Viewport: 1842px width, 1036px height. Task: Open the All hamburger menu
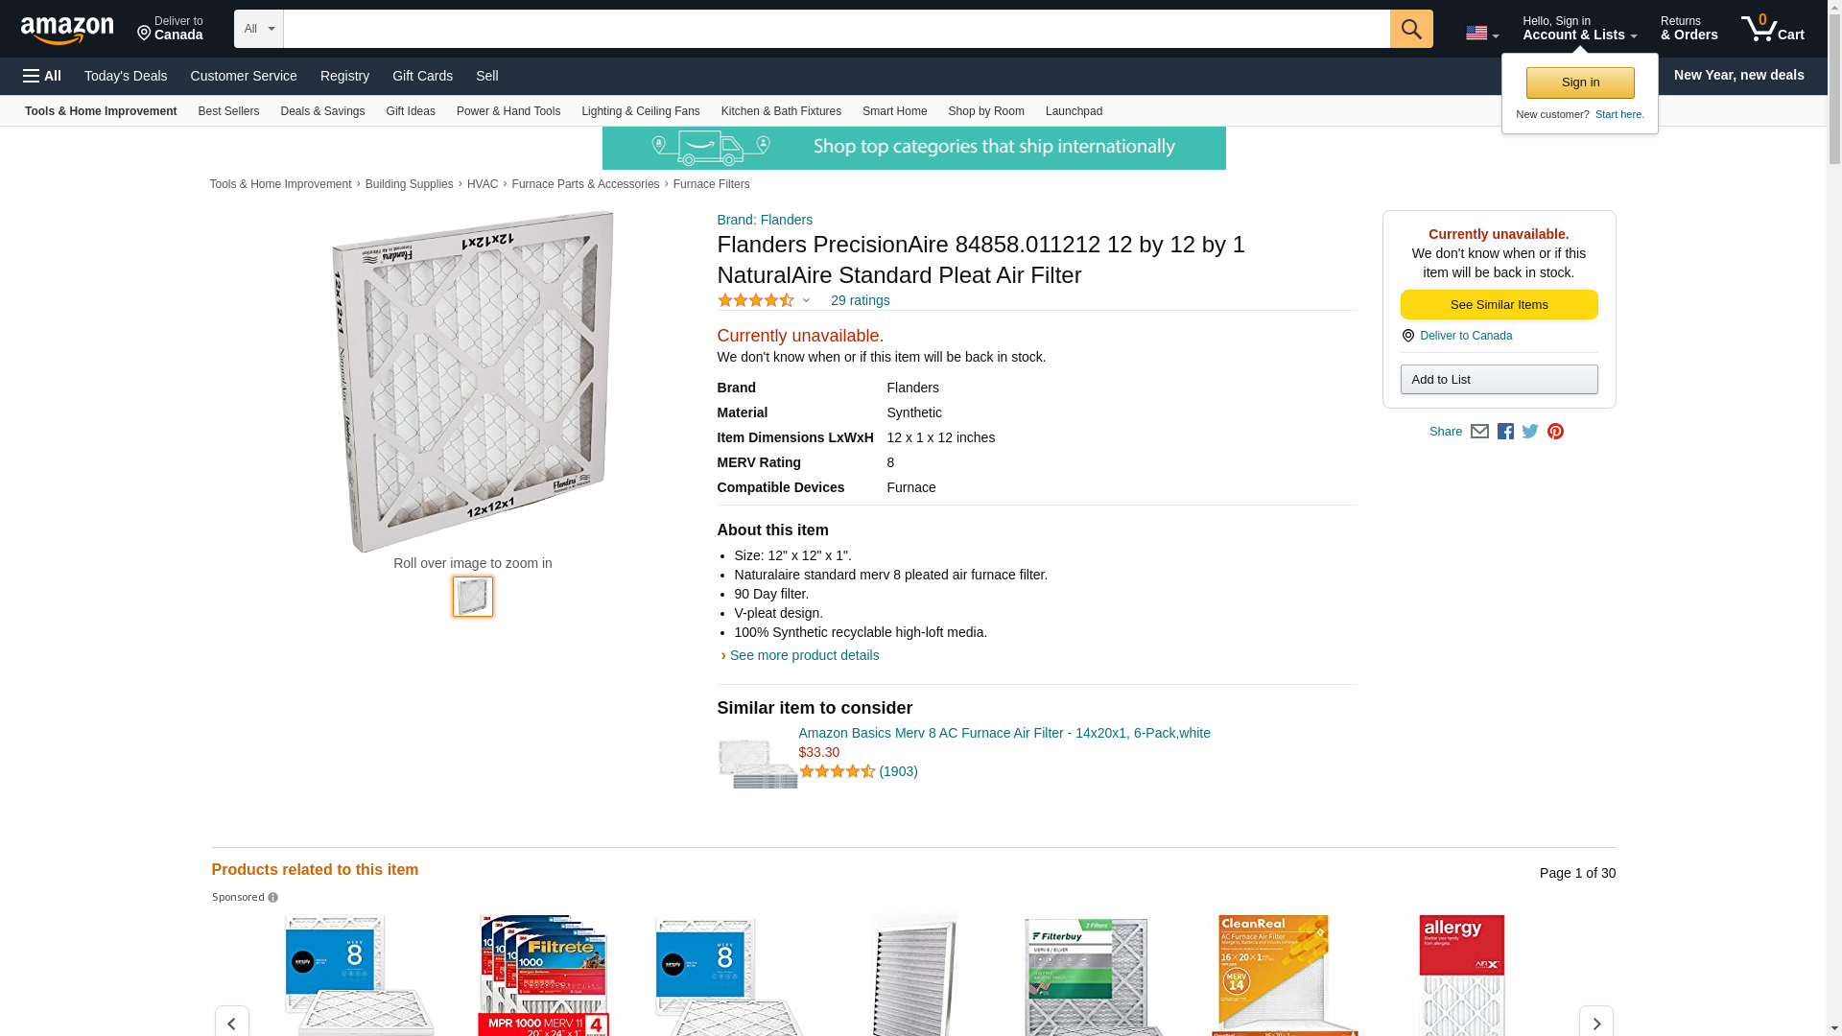click(42, 76)
